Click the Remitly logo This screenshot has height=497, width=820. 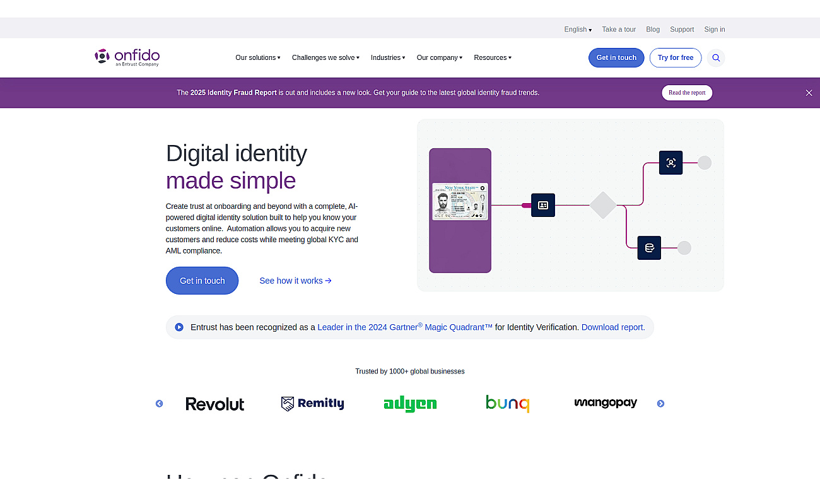313,404
